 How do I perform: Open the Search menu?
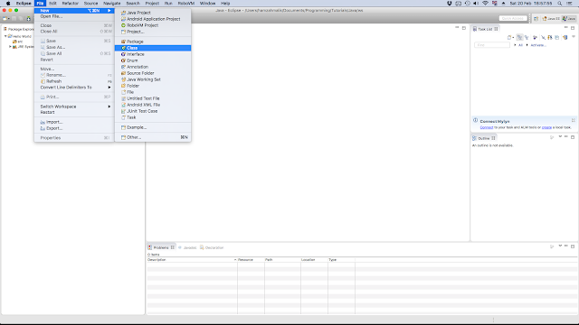tap(133, 4)
